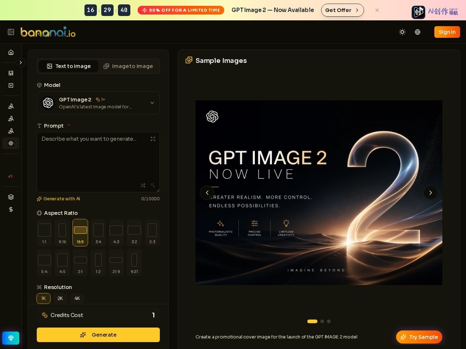
Task: Click the red script logo icon in the sidebar
Action: (11, 176)
